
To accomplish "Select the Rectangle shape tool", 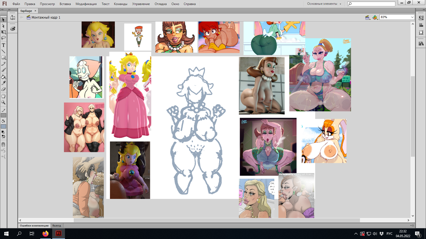I will coord(3,57).
